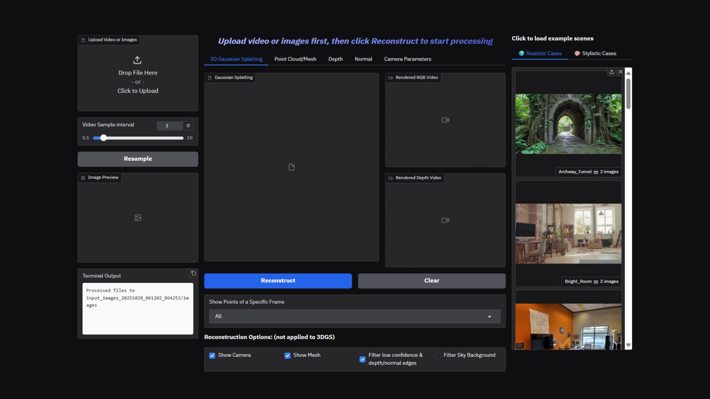Click the Video Sample interval slider handle
Viewport: 710px width, 399px height.
[x=104, y=138]
